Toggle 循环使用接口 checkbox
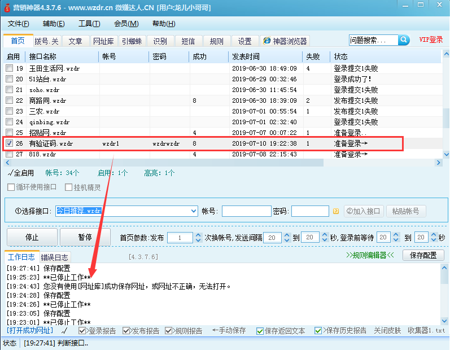The width and height of the screenshot is (450, 350). [11, 187]
